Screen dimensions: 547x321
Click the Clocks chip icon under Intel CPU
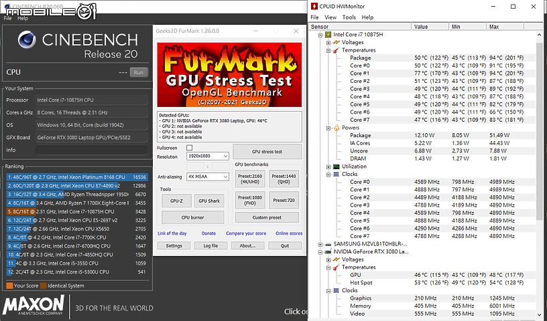[x=337, y=174]
